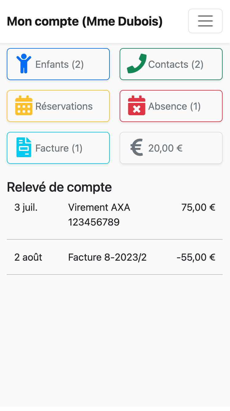Click the Relevé de compte heading
Image resolution: width=230 pixels, height=411 pixels.
click(59, 187)
